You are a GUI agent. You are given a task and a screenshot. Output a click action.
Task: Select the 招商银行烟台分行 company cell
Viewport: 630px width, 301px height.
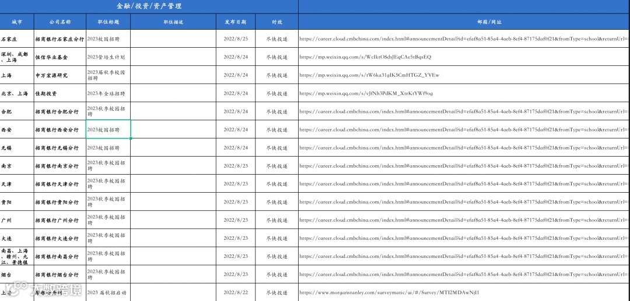tap(60, 275)
